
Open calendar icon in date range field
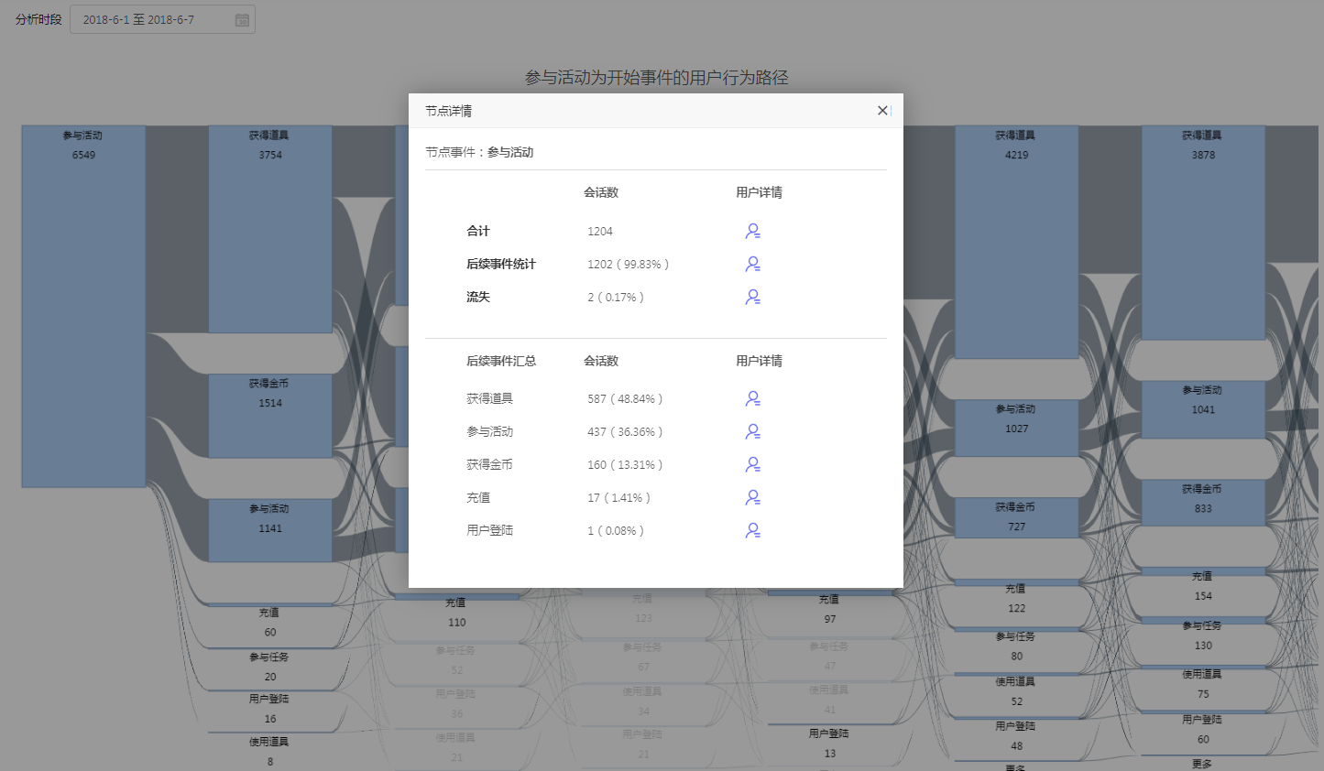(242, 20)
